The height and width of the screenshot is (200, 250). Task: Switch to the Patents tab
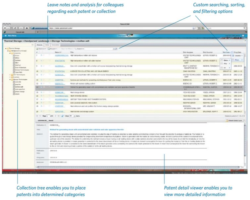point(39,45)
